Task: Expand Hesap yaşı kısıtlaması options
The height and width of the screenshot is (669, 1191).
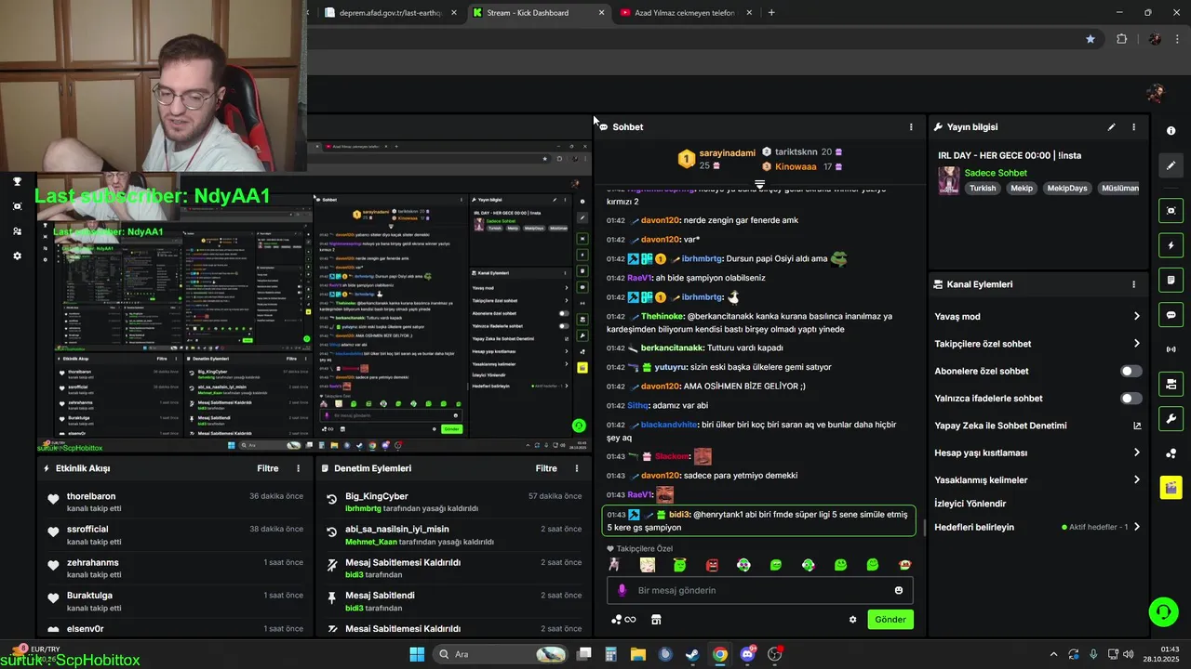Action: pos(1136,453)
